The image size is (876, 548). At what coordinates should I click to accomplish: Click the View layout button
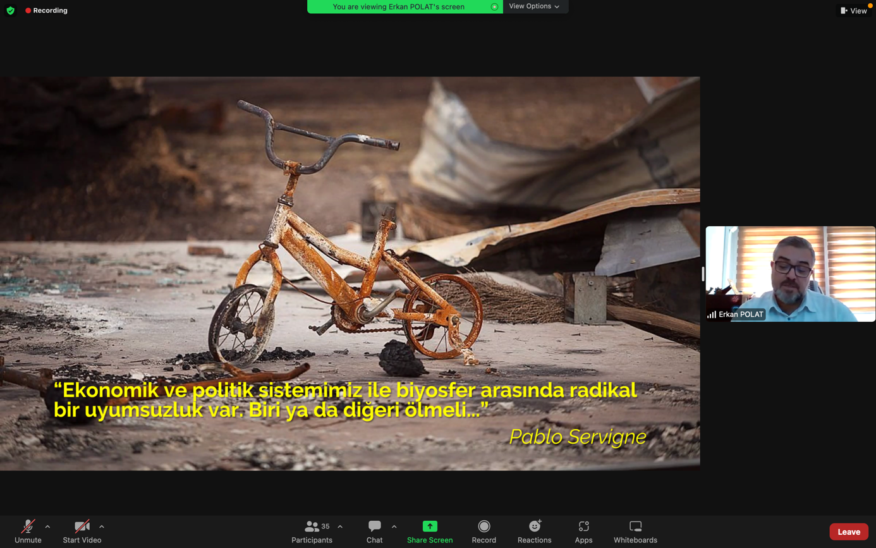854,11
